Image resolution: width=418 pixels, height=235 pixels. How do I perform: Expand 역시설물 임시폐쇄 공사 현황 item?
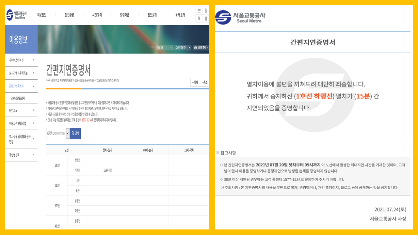coord(22,139)
